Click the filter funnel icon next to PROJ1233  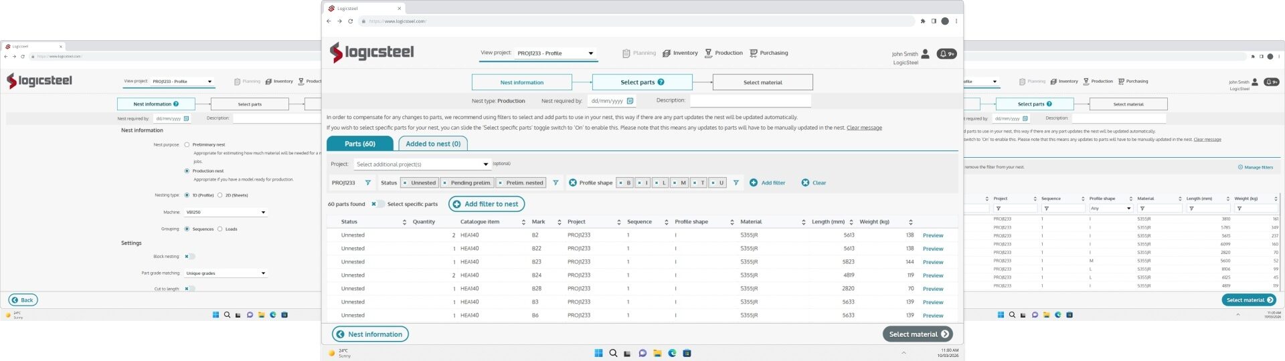click(367, 183)
